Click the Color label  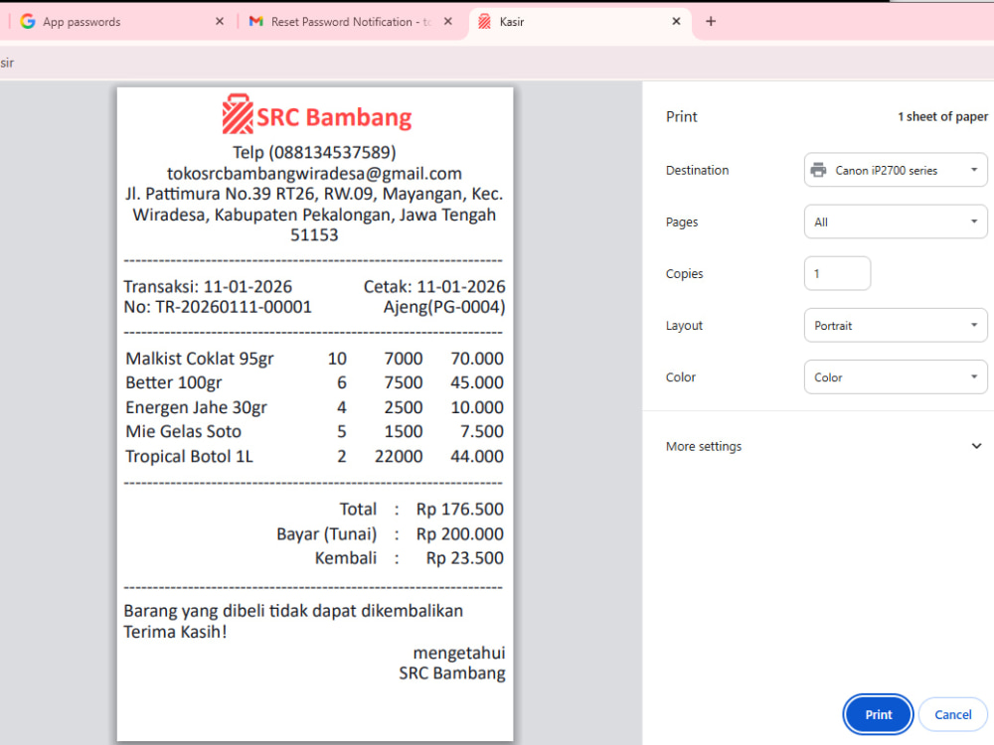[680, 377]
